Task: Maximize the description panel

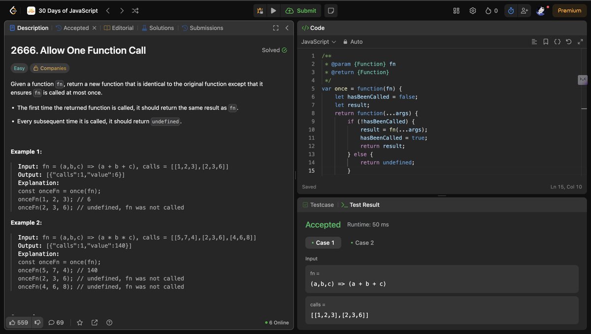Action: tap(276, 28)
